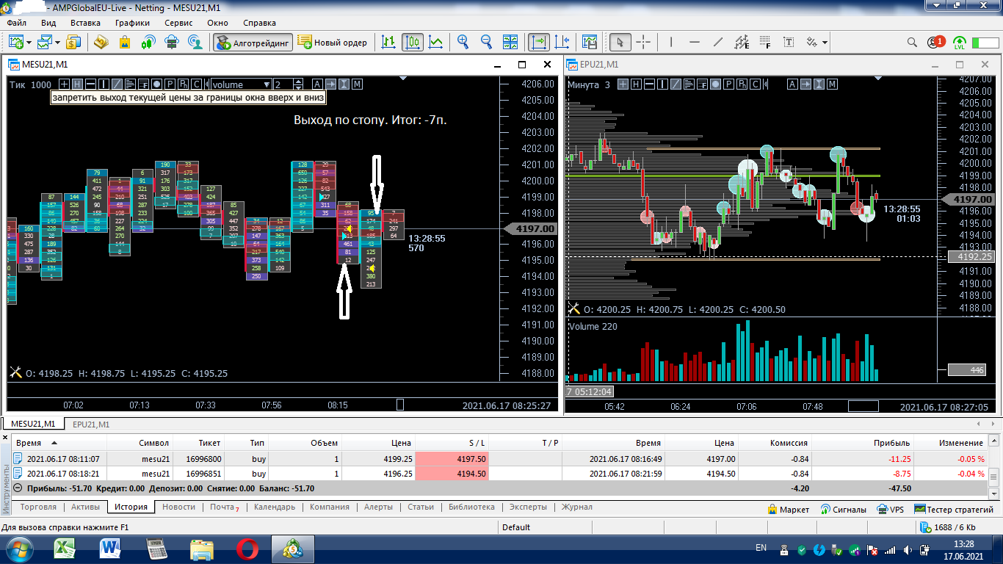Open the Графики menu
This screenshot has width=1003, height=564.
pyautogui.click(x=132, y=23)
